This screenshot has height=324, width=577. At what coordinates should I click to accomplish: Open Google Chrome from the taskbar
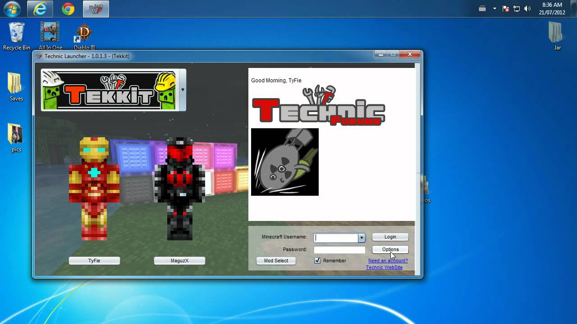click(68, 9)
